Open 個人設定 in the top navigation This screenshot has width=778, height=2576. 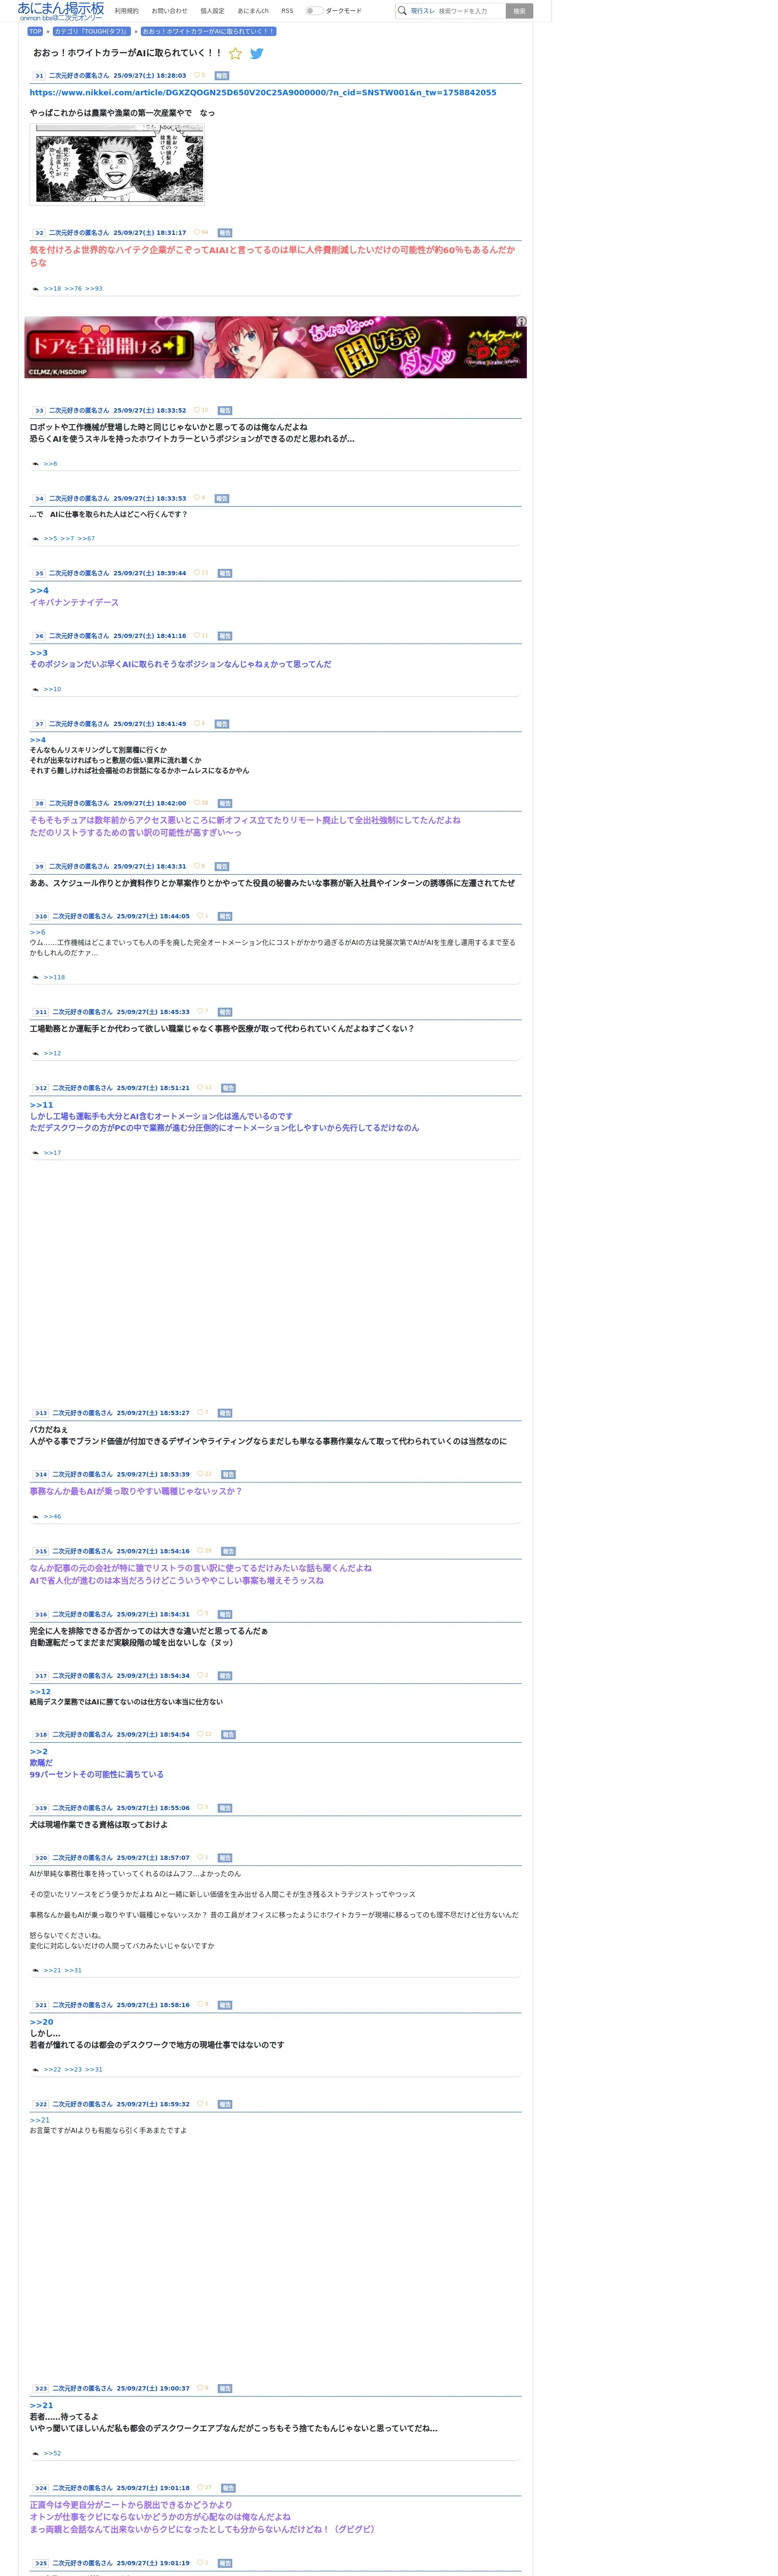point(212,11)
